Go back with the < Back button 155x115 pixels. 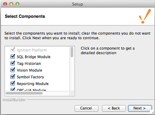pyautogui.click(x=114, y=108)
